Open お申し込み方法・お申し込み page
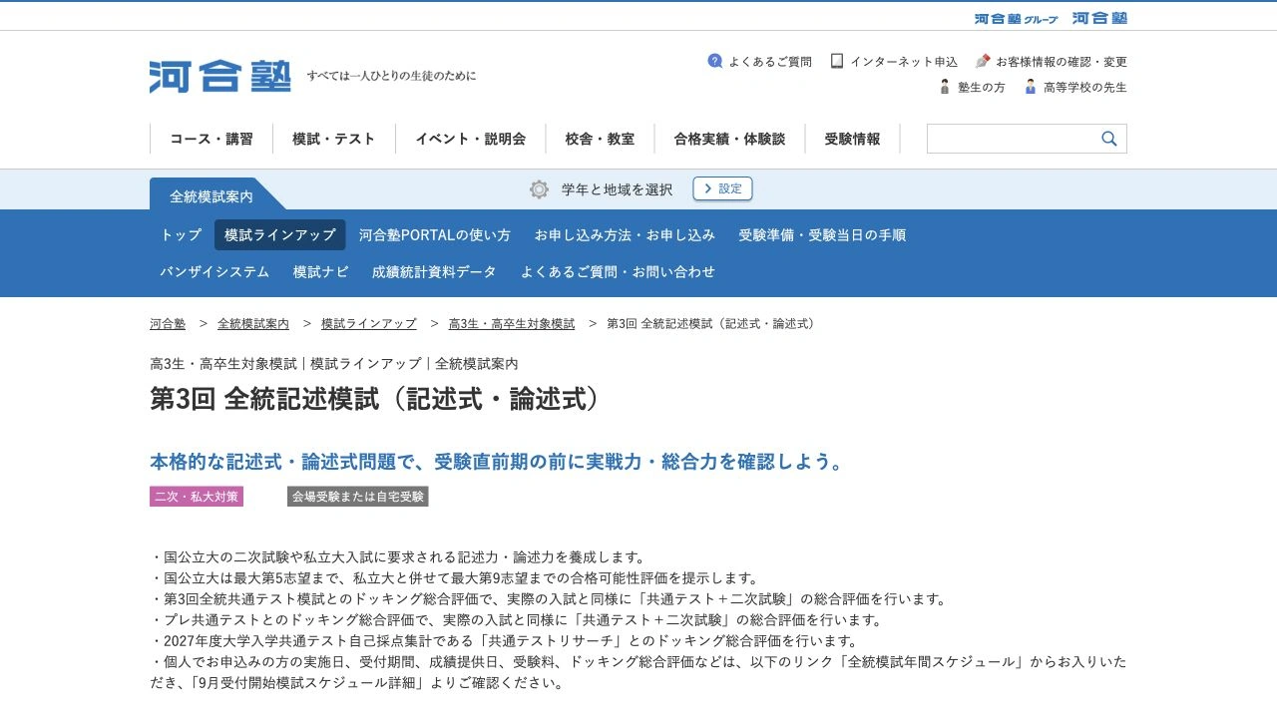The height and width of the screenshot is (718, 1277). (x=625, y=235)
